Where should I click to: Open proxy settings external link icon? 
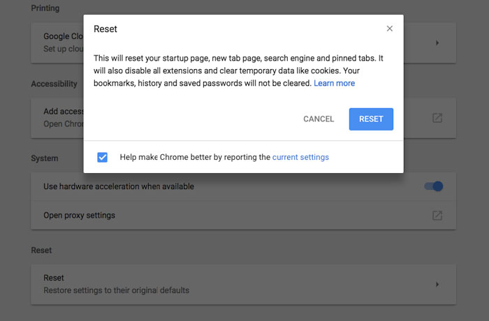437,216
